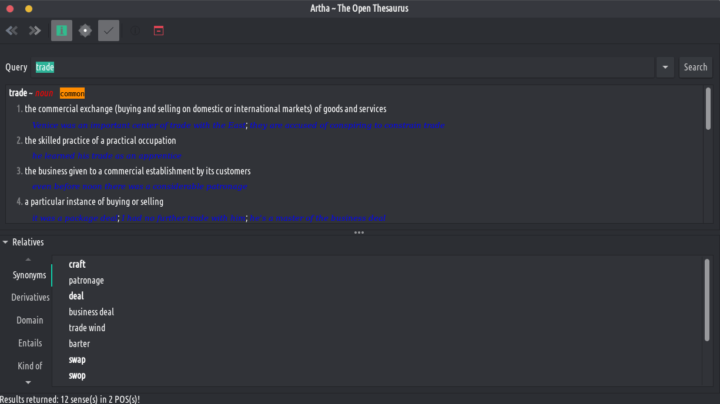Open the About info icon
Viewport: 720px width, 404px height.
pos(135,31)
